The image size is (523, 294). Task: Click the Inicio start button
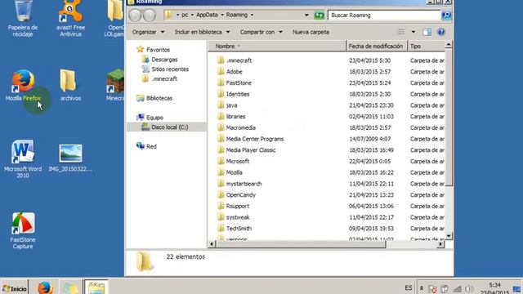pos(15,288)
